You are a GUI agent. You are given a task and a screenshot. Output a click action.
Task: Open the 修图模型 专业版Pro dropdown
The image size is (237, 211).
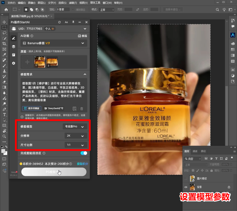75,127
